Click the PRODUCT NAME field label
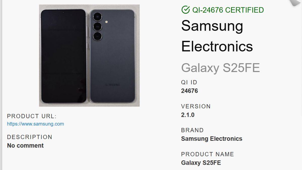Image resolution: width=302 pixels, height=170 pixels. tap(208, 154)
